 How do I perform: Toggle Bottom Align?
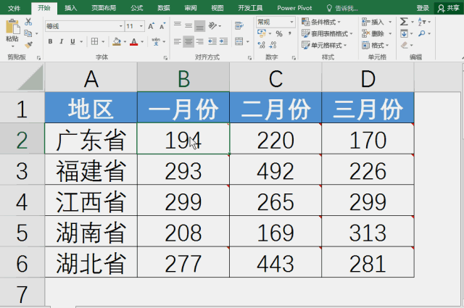(200, 26)
